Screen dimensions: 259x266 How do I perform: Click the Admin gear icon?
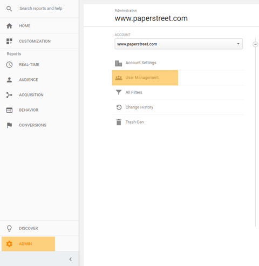pyautogui.click(x=9, y=244)
